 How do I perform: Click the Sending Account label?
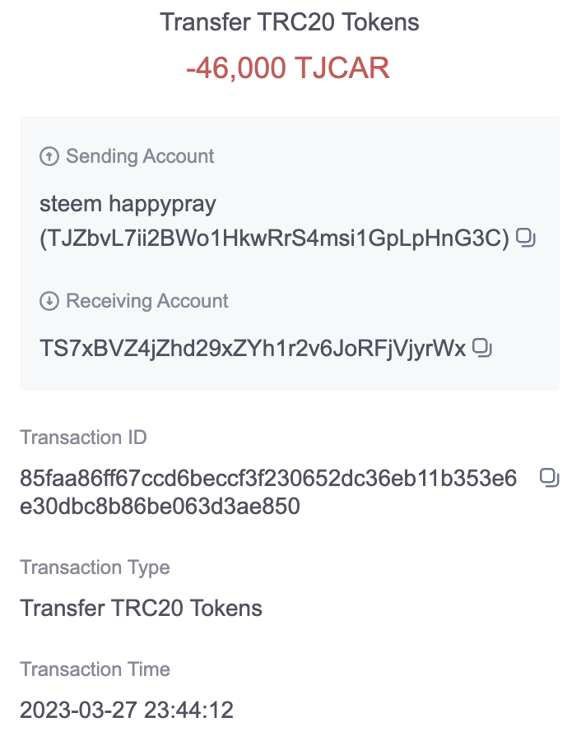[x=140, y=156]
